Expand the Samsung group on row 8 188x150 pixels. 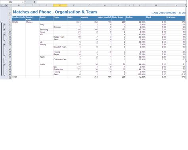tap(4, 30)
